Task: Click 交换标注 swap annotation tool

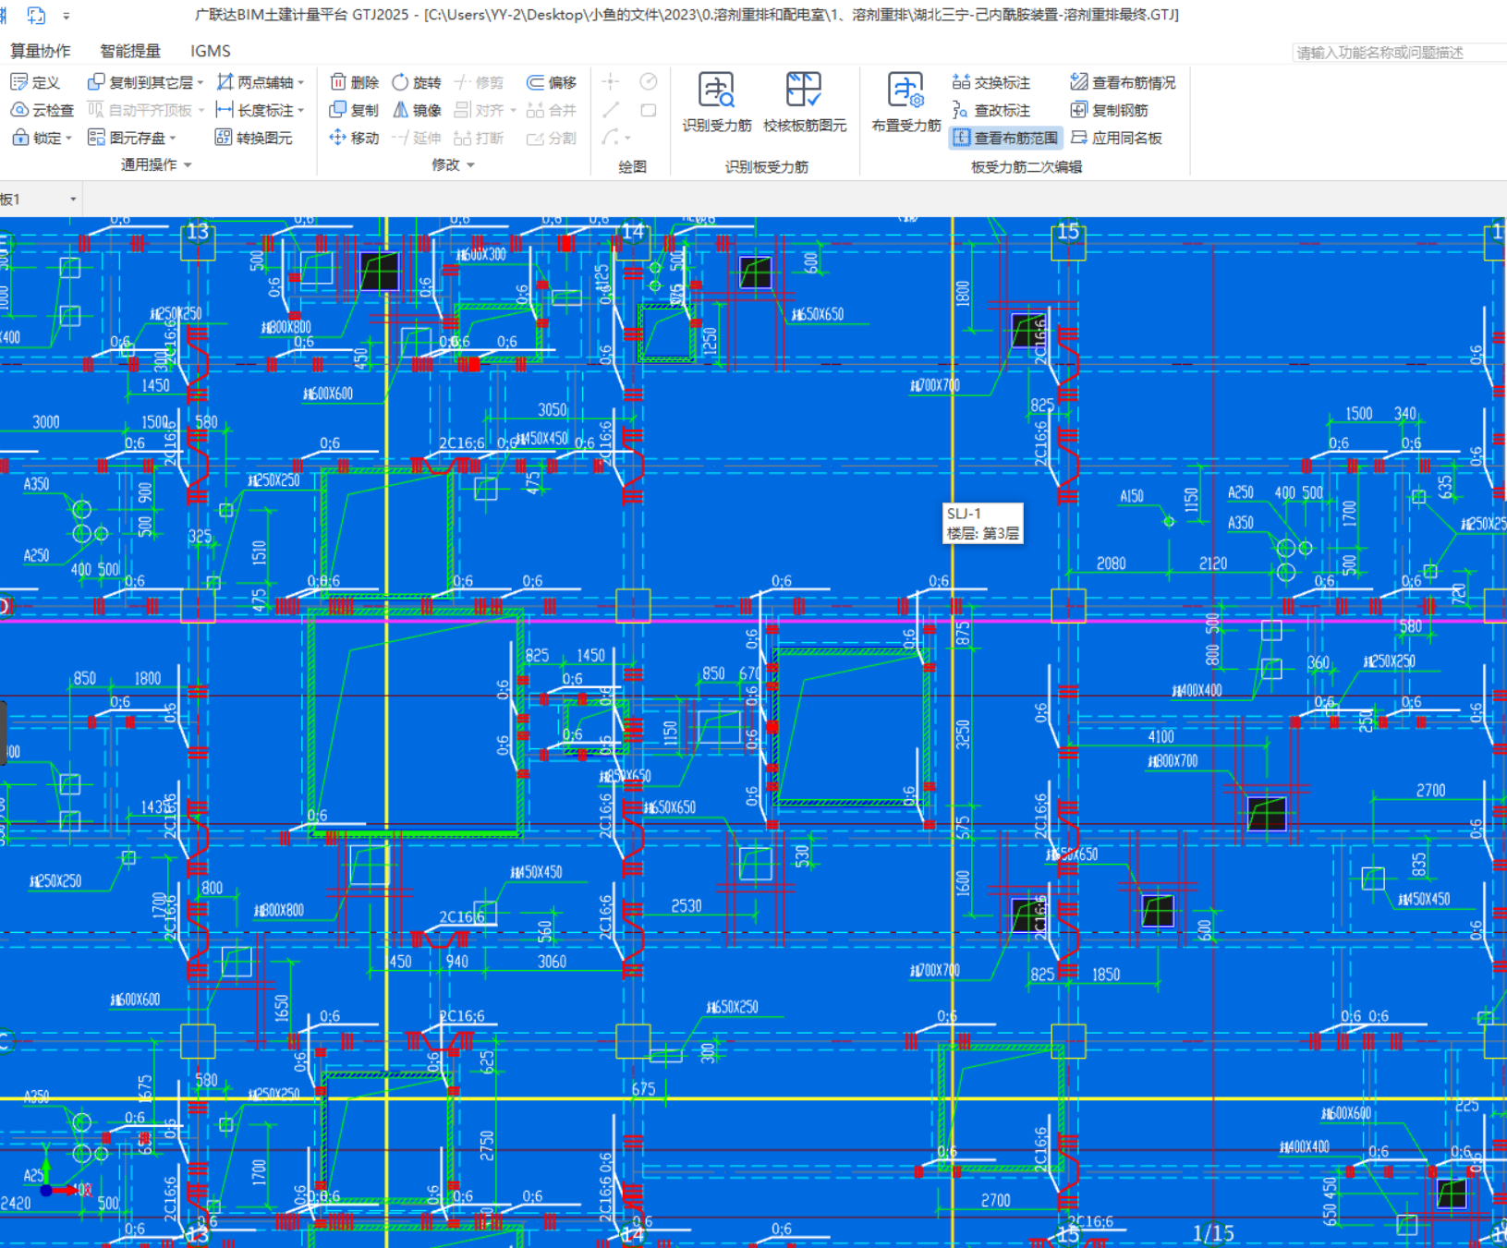Action: coord(991,82)
